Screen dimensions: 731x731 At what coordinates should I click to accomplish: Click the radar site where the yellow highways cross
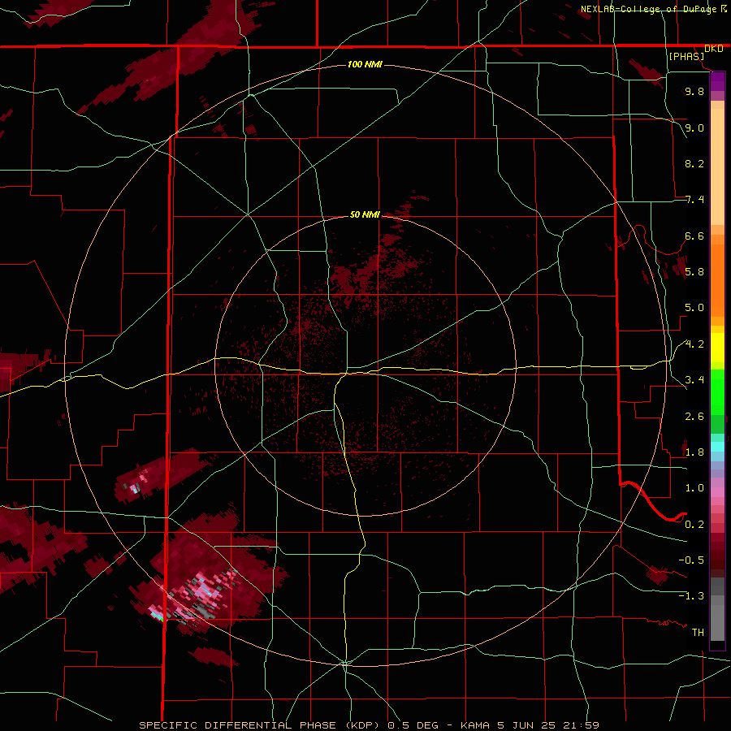(x=346, y=374)
